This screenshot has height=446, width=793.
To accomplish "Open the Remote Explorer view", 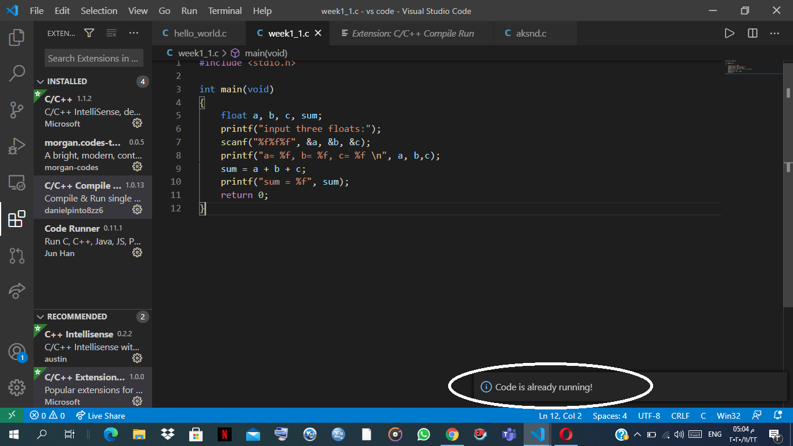I will click(17, 183).
